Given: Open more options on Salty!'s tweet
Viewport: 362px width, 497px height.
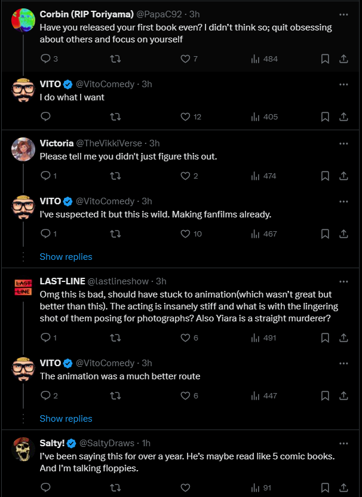Looking at the screenshot, I should click(x=343, y=443).
